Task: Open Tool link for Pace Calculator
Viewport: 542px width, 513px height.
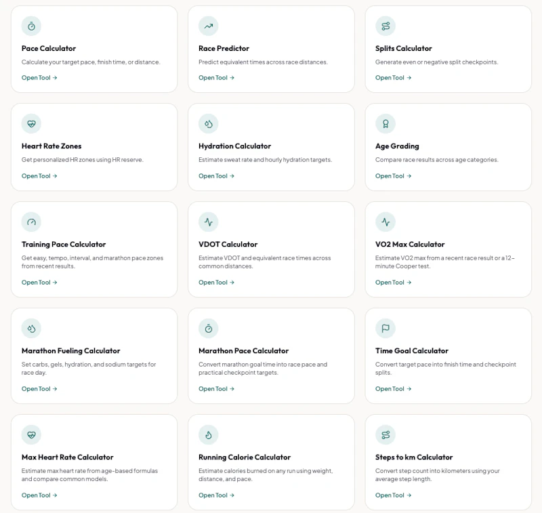Action: click(x=39, y=78)
